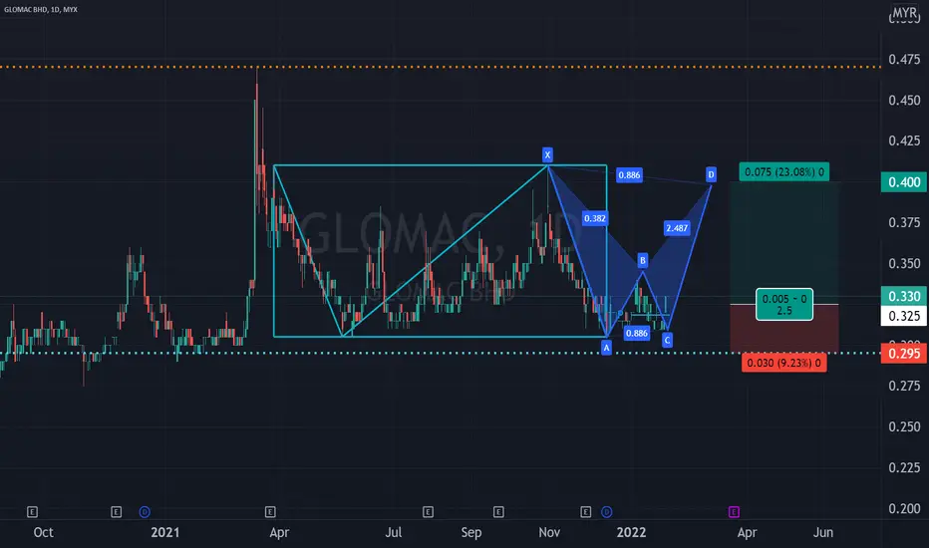929x548 pixels.
Task: Click the white 0.325 price label
Action: coord(904,316)
